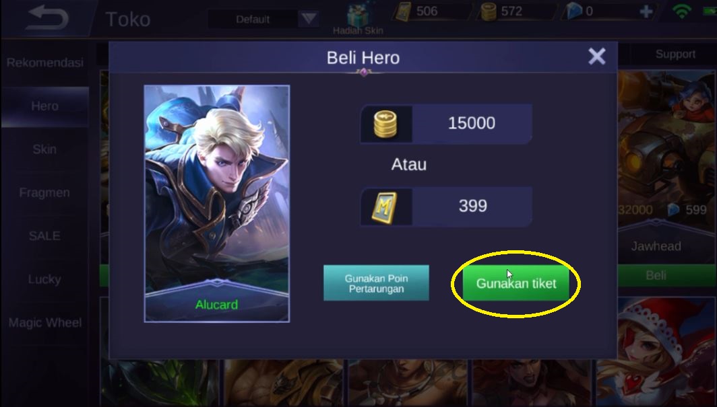Image resolution: width=717 pixels, height=407 pixels.
Task: Buy with Gunakan Poin Pertarungan button
Action: 376,283
